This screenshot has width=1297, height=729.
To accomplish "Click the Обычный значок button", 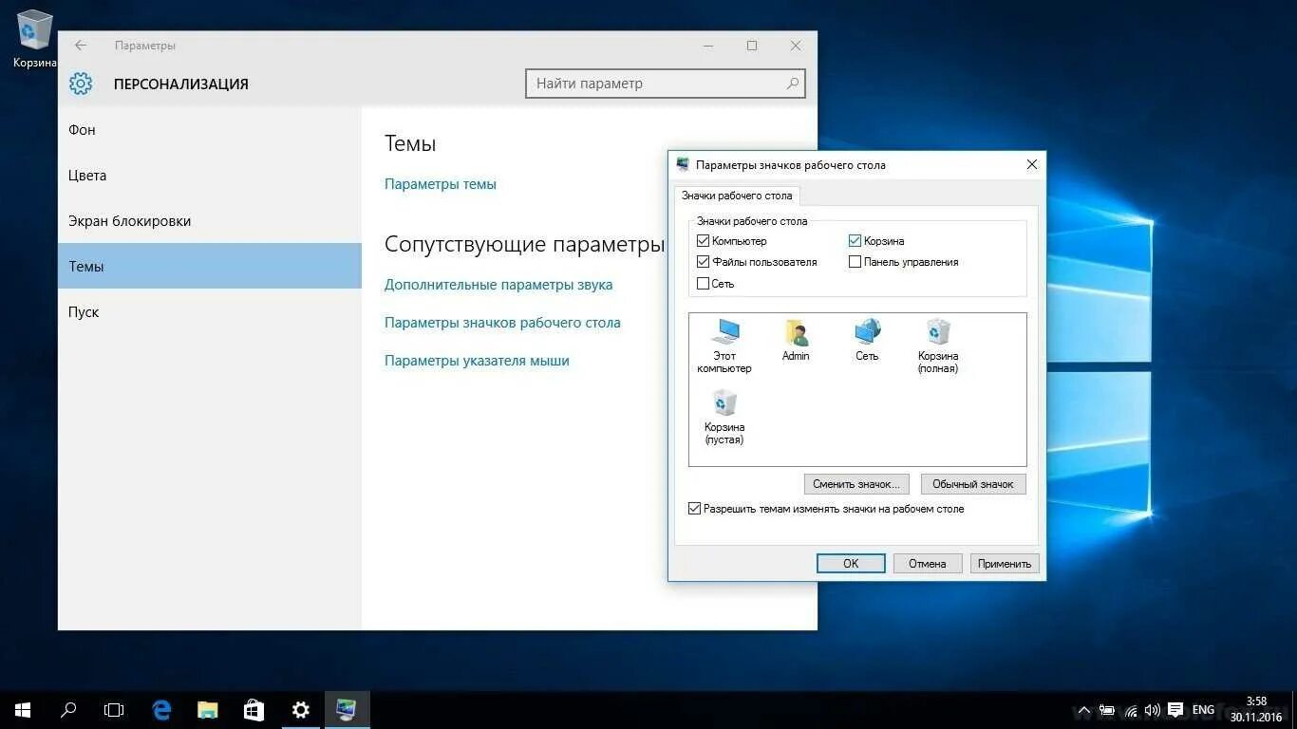I will pos(973,484).
